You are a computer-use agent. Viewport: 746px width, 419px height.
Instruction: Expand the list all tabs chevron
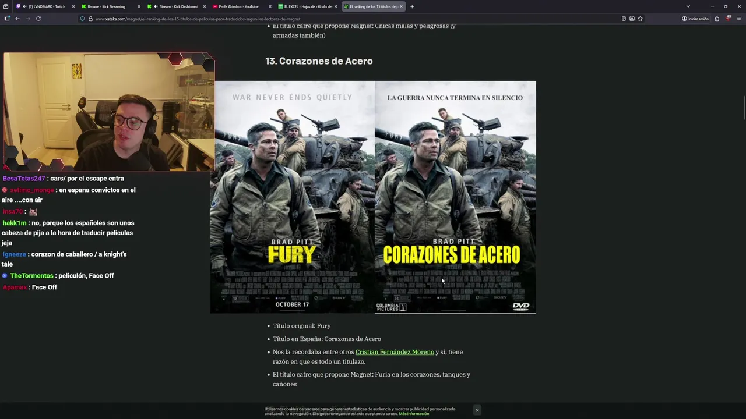[688, 6]
